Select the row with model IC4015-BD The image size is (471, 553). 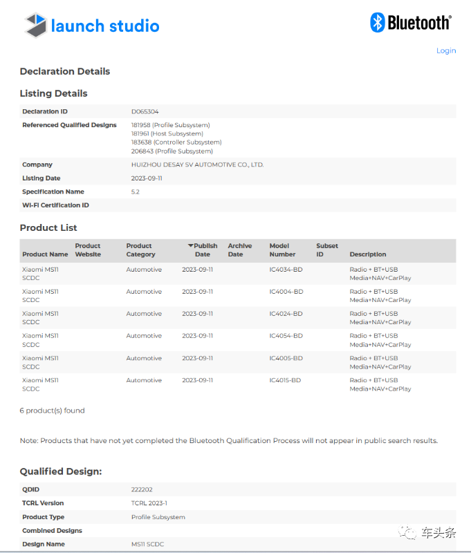(286, 380)
